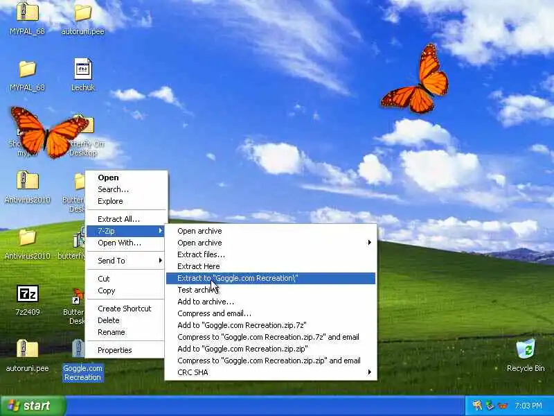Click the butterfly icon in system tray
The height and width of the screenshot is (416, 554).
click(503, 406)
